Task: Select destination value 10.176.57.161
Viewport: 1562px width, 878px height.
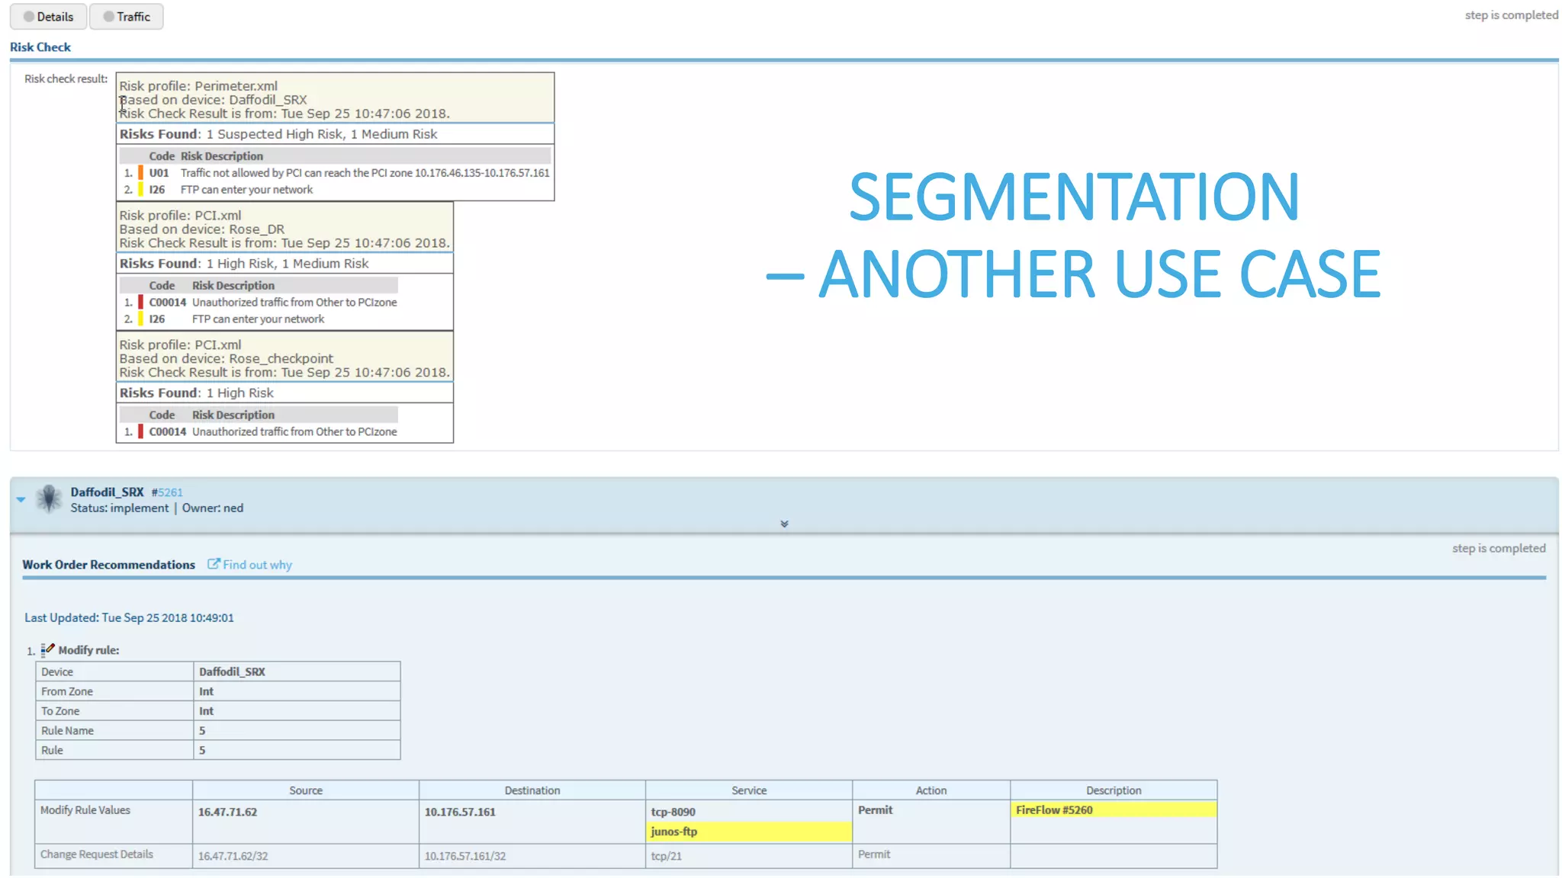Action: 460,812
